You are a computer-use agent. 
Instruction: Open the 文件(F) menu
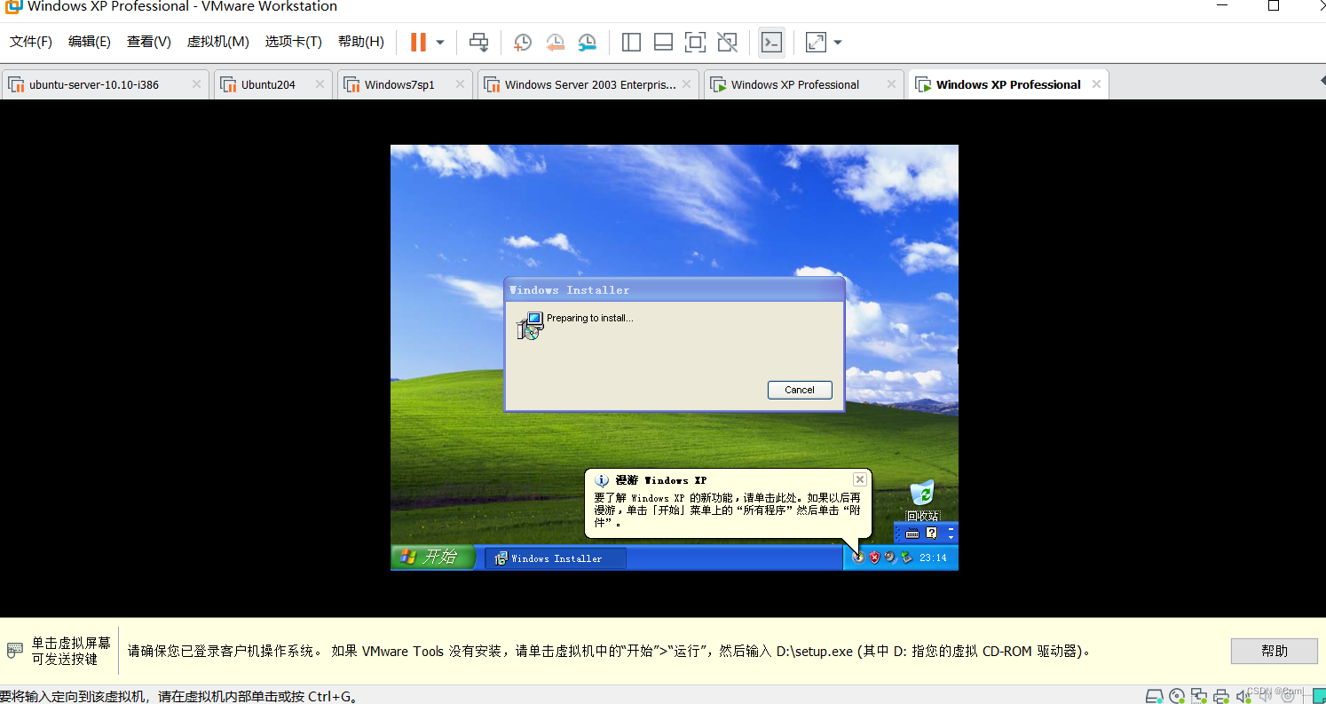coord(31,42)
